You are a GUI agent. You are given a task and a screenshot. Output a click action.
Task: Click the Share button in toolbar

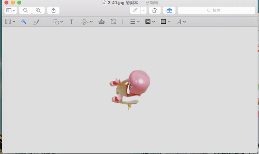[53, 10]
